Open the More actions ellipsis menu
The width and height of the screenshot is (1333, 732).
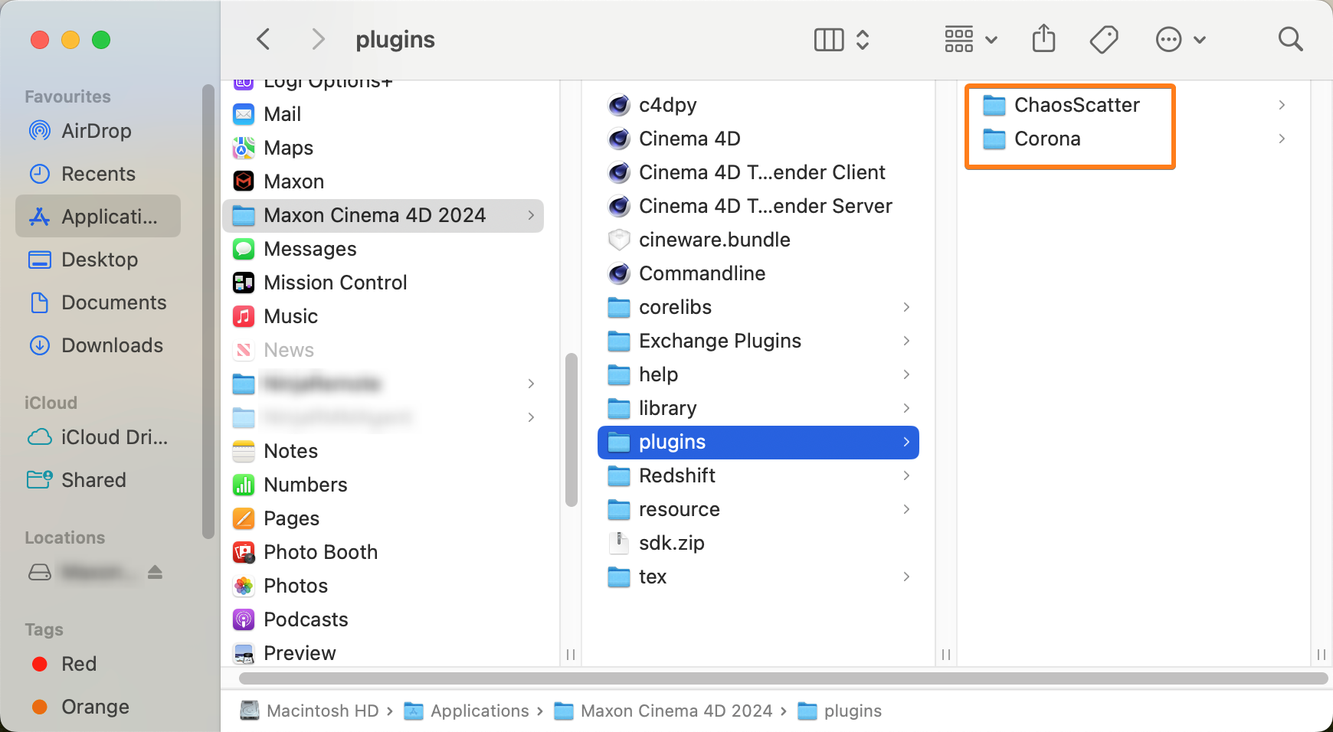click(x=1181, y=39)
